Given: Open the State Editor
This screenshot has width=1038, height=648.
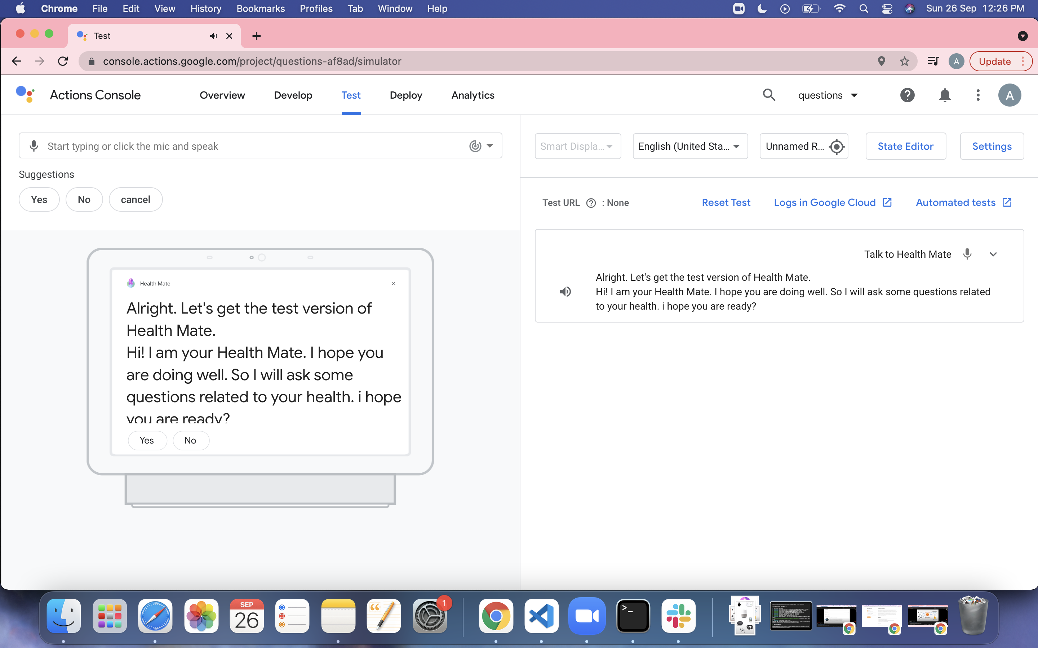Looking at the screenshot, I should point(905,147).
